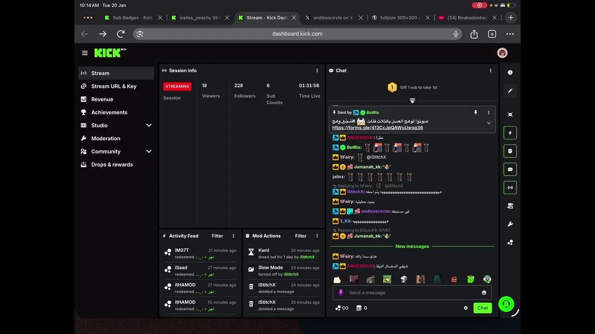This screenshot has width=595, height=334.
Task: Click the info icon in right sidebar
Action: pyautogui.click(x=510, y=72)
